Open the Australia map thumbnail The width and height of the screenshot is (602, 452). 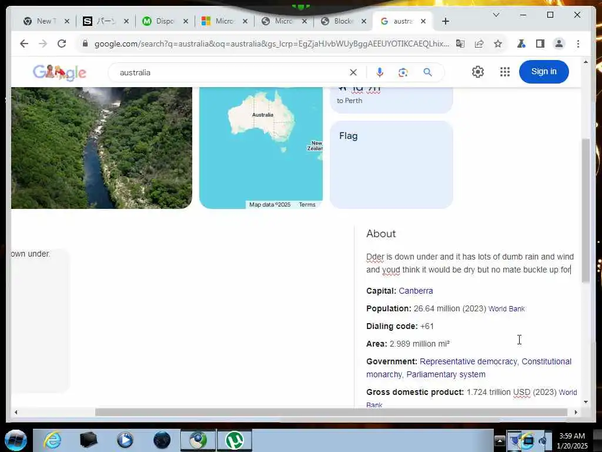[x=261, y=148]
